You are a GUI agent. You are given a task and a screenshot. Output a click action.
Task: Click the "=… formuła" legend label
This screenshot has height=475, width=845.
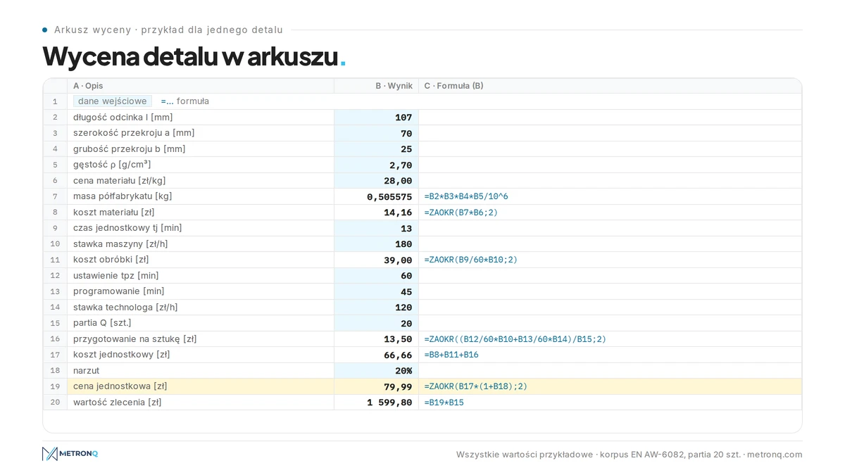(184, 101)
